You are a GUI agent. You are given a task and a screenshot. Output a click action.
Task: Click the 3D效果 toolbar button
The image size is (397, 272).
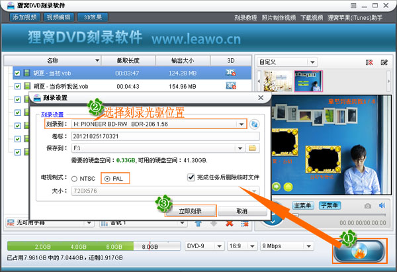pyautogui.click(x=93, y=17)
